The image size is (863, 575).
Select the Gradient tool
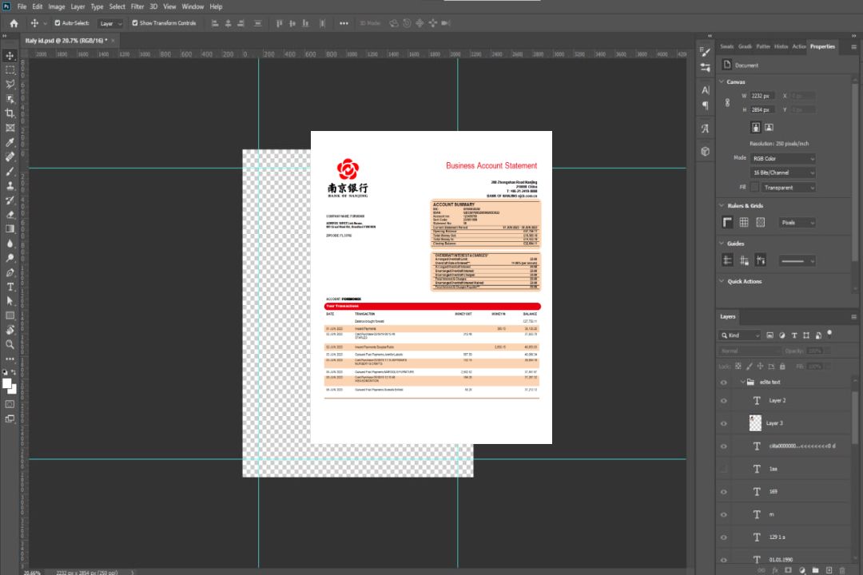10,229
